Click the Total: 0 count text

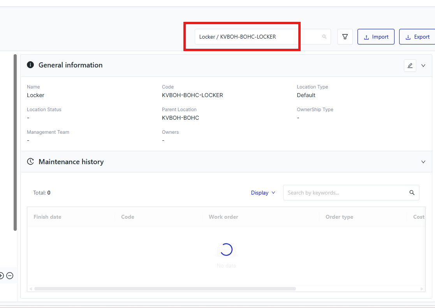[42, 193]
